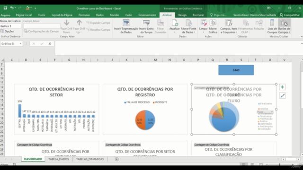This screenshot has height=170, width=303.
Task: Switch to the Revisão tab
Action: [x=115, y=15]
